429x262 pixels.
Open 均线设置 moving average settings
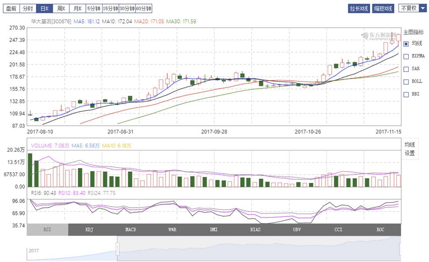410,149
